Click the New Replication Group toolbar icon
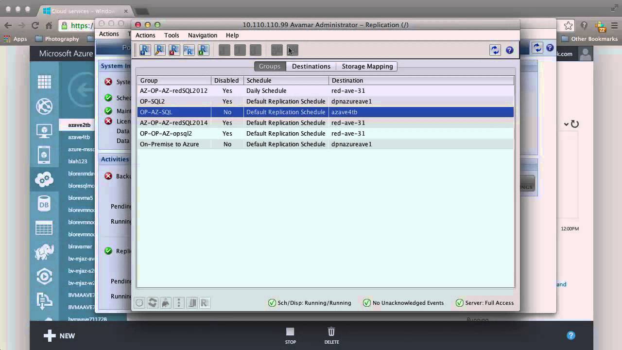 click(145, 50)
